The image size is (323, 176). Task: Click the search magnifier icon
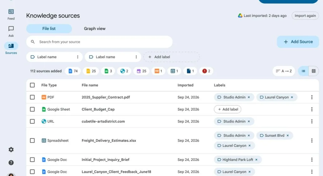coord(32,42)
